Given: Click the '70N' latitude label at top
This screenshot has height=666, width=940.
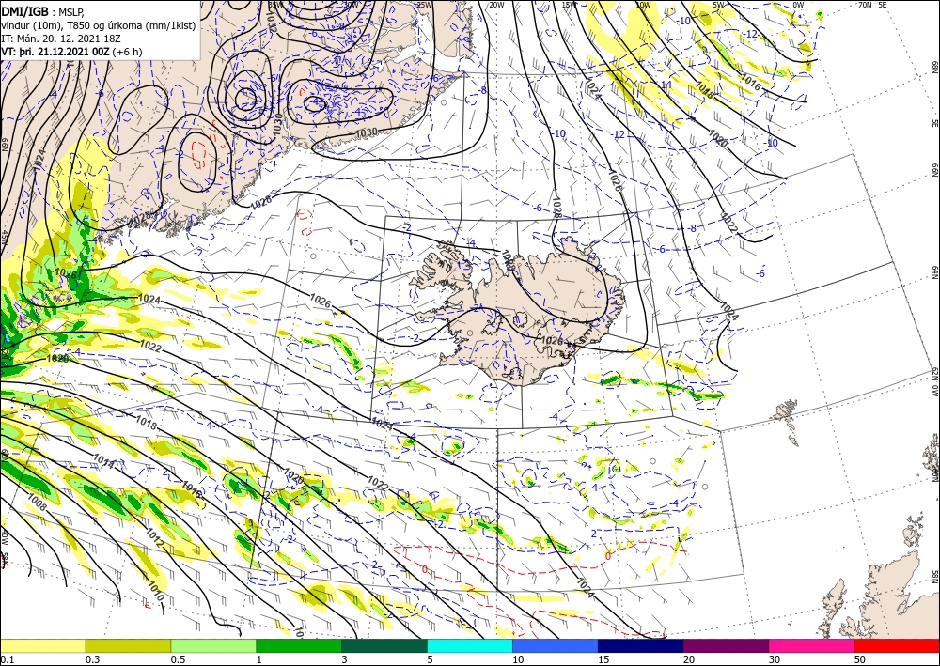Looking at the screenshot, I should (x=865, y=4).
